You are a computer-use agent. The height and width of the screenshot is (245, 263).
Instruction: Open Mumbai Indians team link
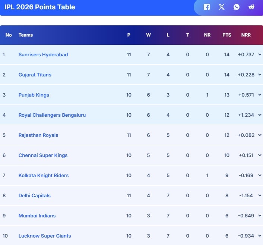pos(37,216)
